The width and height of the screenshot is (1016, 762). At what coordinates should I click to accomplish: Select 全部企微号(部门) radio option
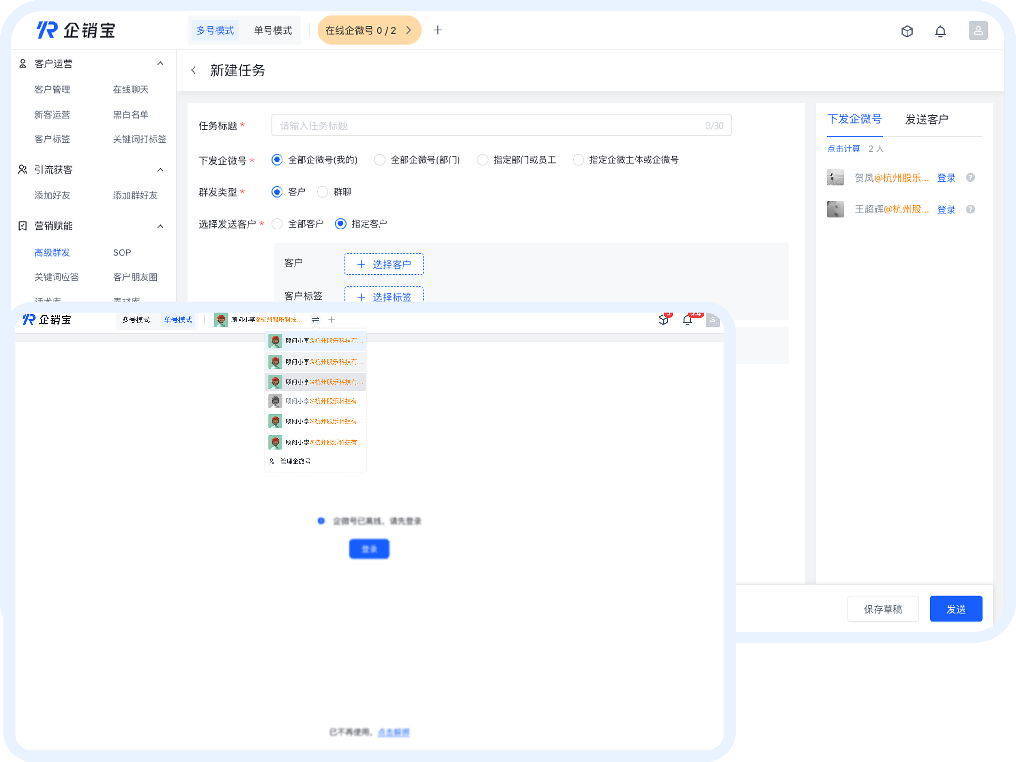click(380, 160)
